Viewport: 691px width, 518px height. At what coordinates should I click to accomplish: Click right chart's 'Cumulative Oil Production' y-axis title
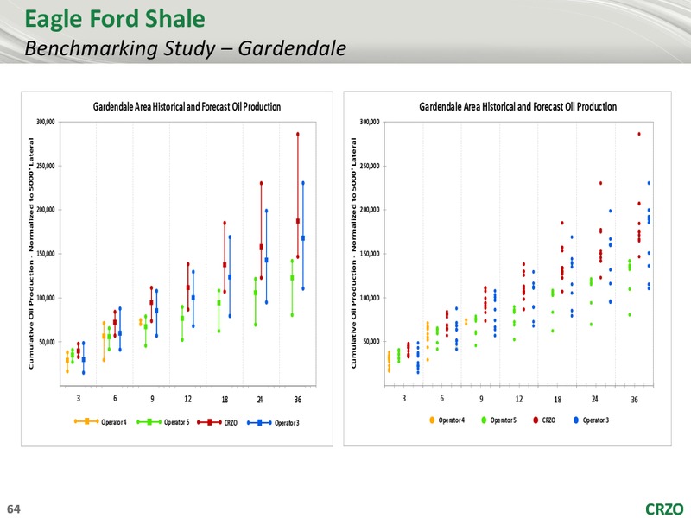coord(353,254)
